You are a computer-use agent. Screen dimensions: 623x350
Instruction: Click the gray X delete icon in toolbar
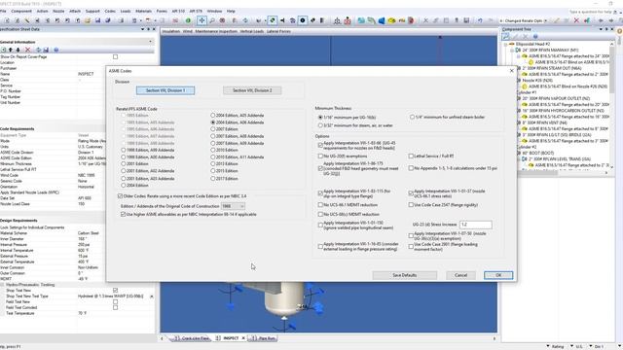[425, 20]
